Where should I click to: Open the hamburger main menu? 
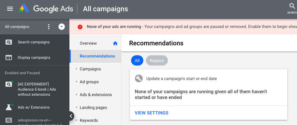10,9
